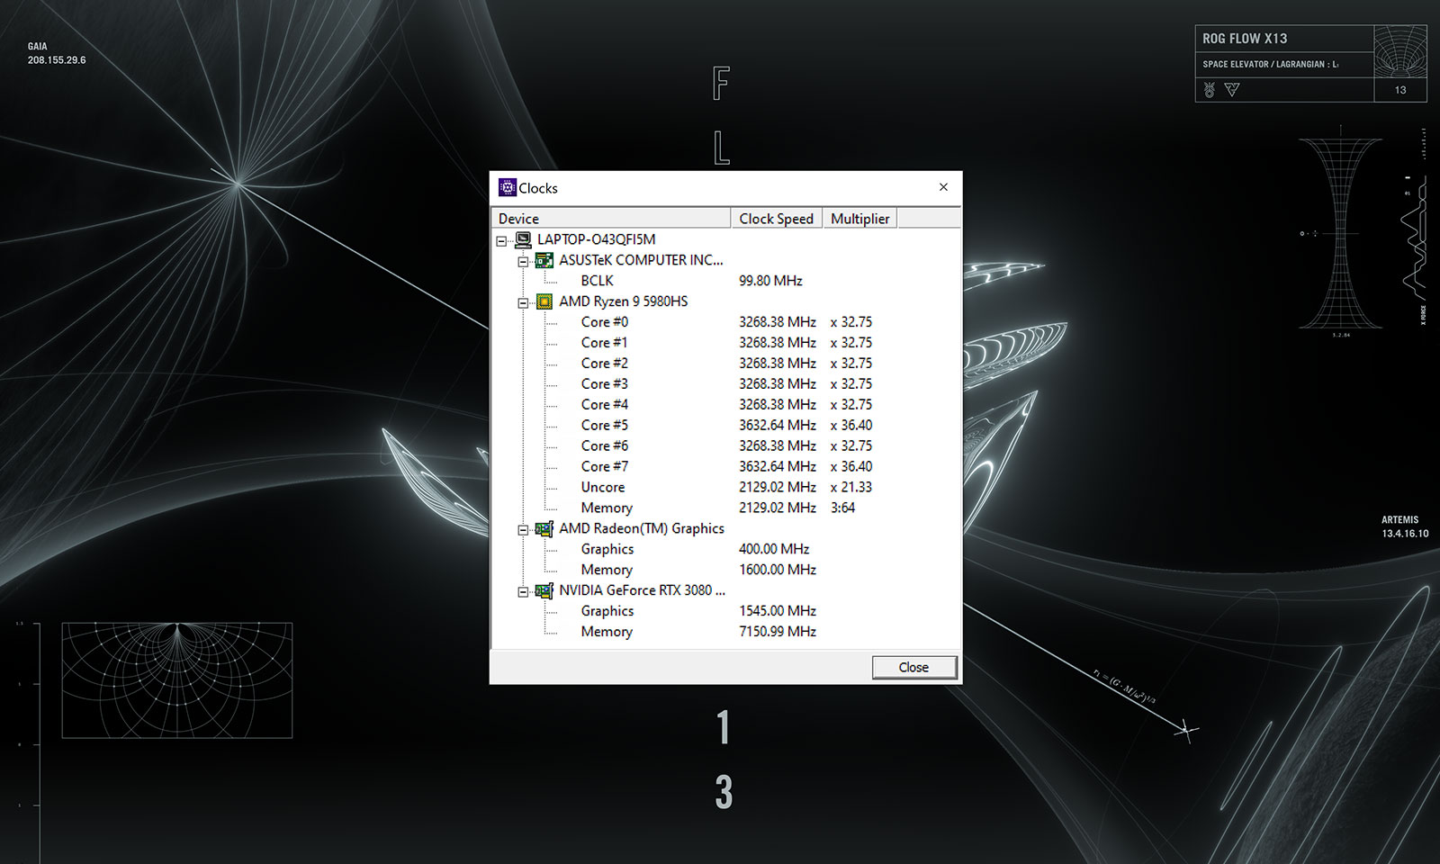Click the 1545.00 MHz NVIDIA graphics clock
Image resolution: width=1440 pixels, height=864 pixels.
(x=778, y=612)
